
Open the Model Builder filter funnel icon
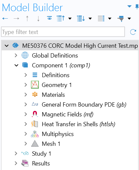tap(121, 19)
